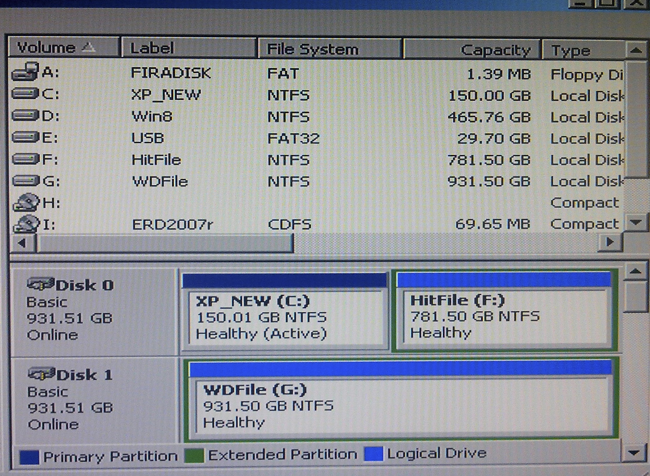
Task: Select the WDFile (G:) logical drive block
Action: pyautogui.click(x=401, y=406)
